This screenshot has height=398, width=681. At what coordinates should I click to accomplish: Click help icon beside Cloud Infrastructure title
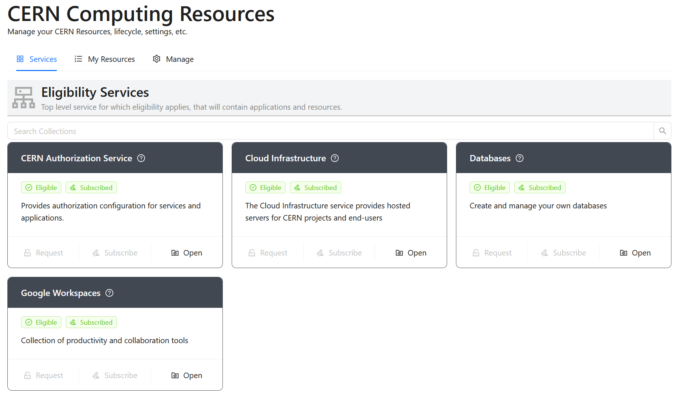click(335, 158)
